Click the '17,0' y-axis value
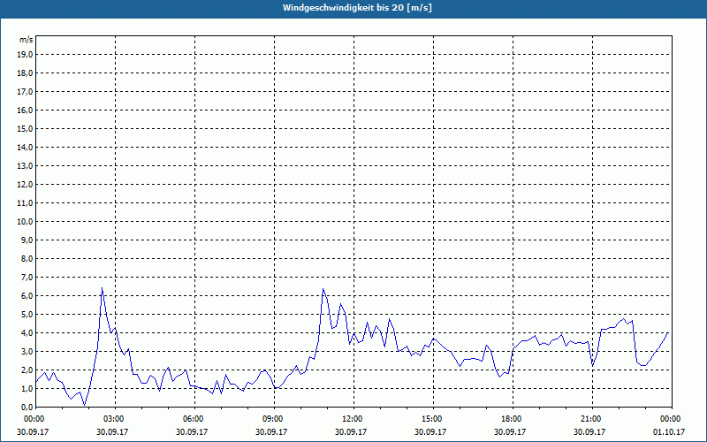Image resolution: width=707 pixels, height=442 pixels. 25,92
